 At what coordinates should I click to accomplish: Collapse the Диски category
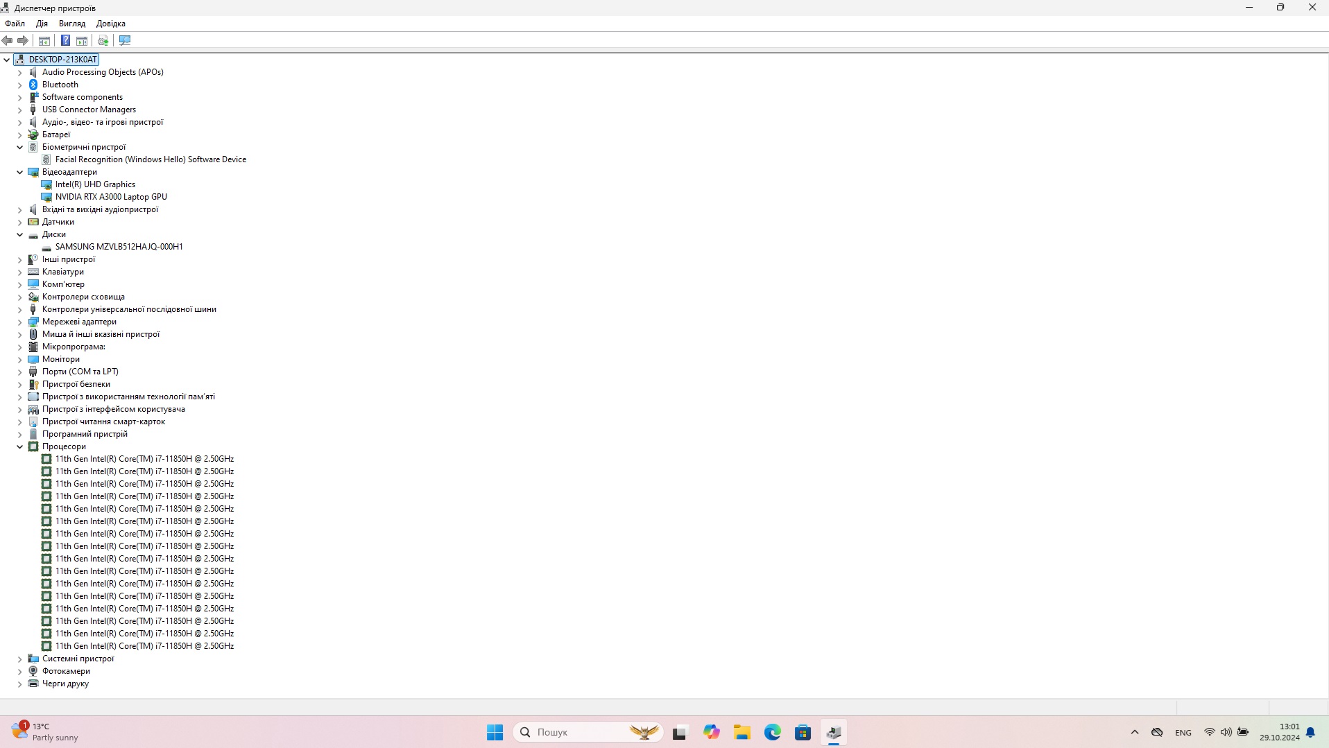[20, 234]
